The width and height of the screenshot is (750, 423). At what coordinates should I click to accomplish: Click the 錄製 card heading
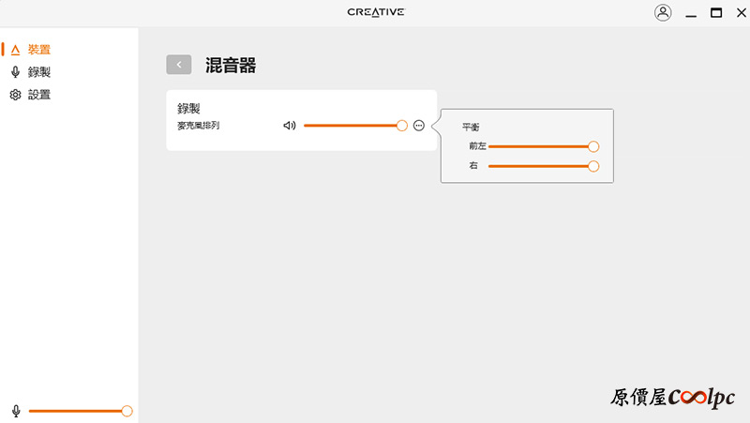tap(188, 108)
